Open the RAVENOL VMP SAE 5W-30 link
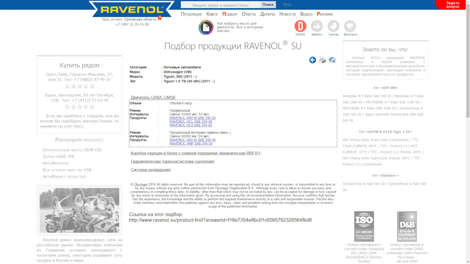470x264 pixels. [191, 144]
